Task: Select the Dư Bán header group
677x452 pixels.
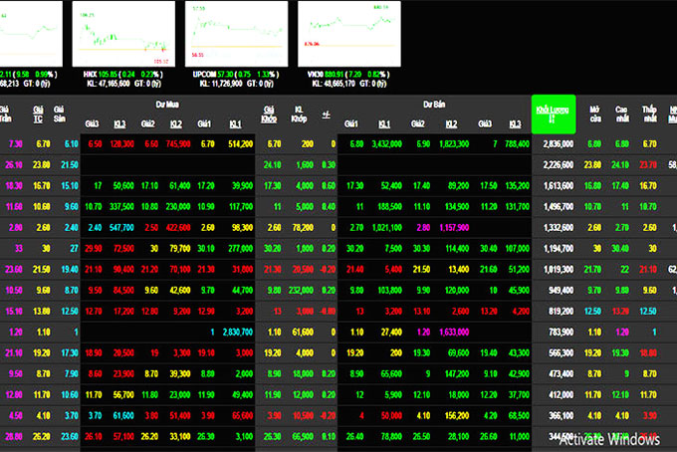Action: 434,103
